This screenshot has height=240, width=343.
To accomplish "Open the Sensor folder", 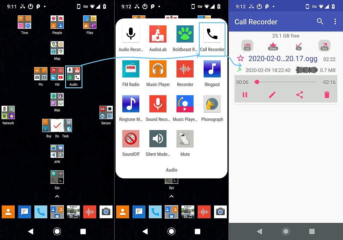I will (x=106, y=112).
